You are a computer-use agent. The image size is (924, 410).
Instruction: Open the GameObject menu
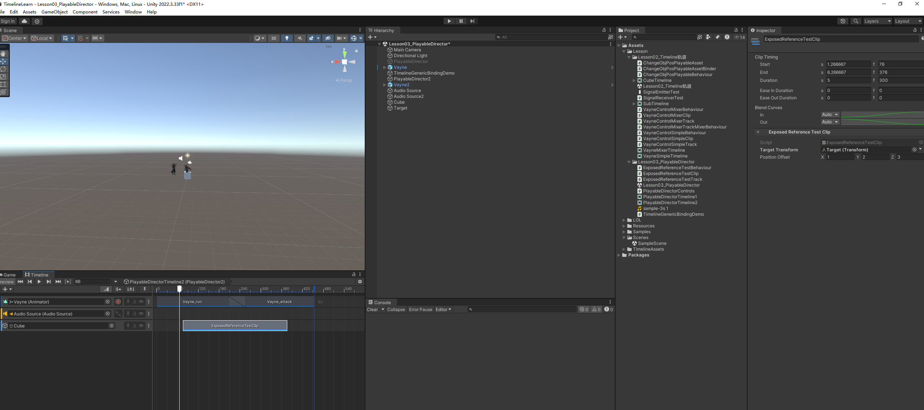click(55, 12)
